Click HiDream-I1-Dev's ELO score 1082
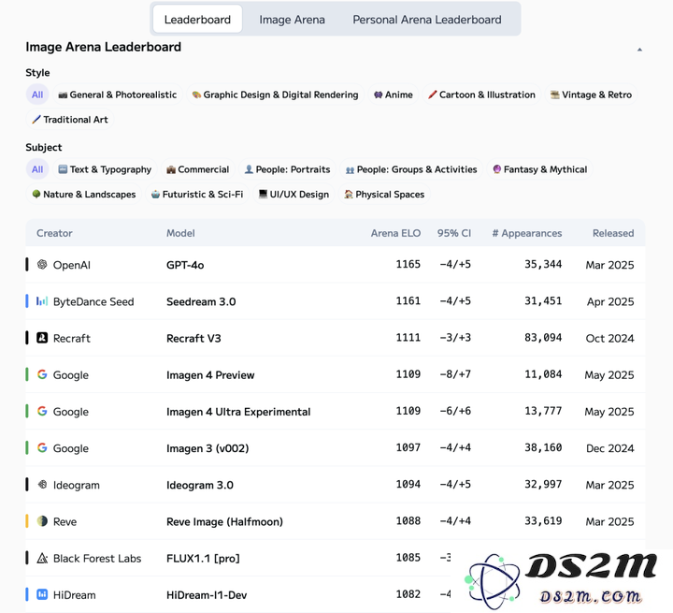This screenshot has width=673, height=613. coord(408,594)
